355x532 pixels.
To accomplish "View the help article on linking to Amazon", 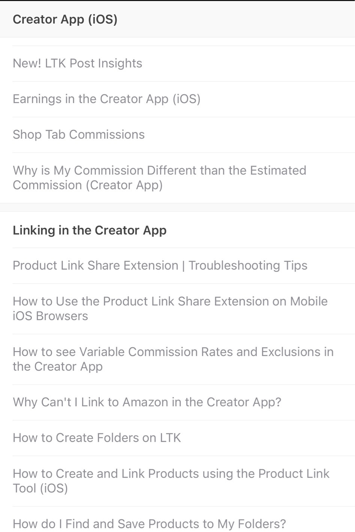I will click(147, 402).
